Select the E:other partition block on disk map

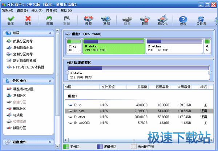[x=174, y=46]
